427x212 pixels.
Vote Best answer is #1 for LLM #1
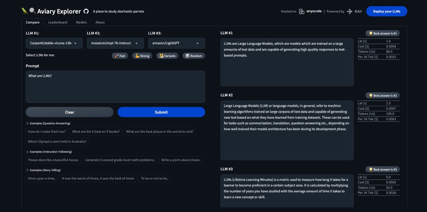(x=382, y=33)
